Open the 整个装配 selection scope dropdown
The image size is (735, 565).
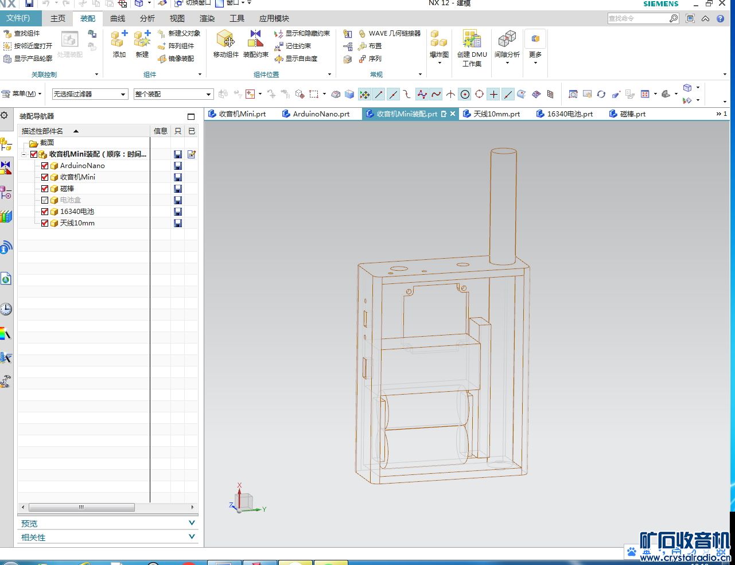174,94
